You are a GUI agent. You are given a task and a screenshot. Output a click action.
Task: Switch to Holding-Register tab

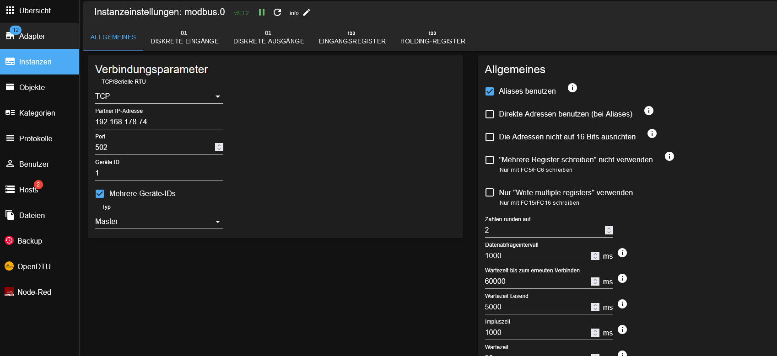433,37
